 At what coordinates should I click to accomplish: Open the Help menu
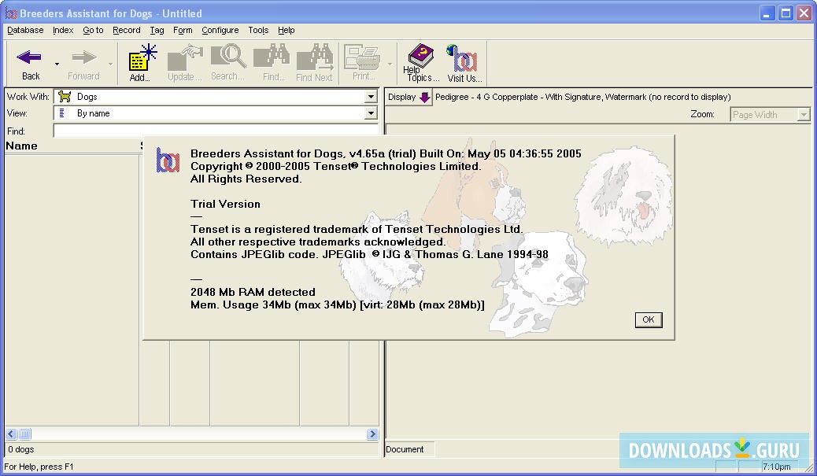[286, 30]
